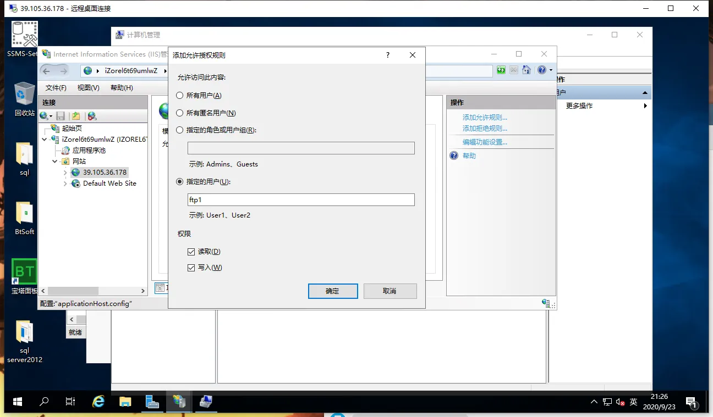Open Task View on the taskbar

70,402
